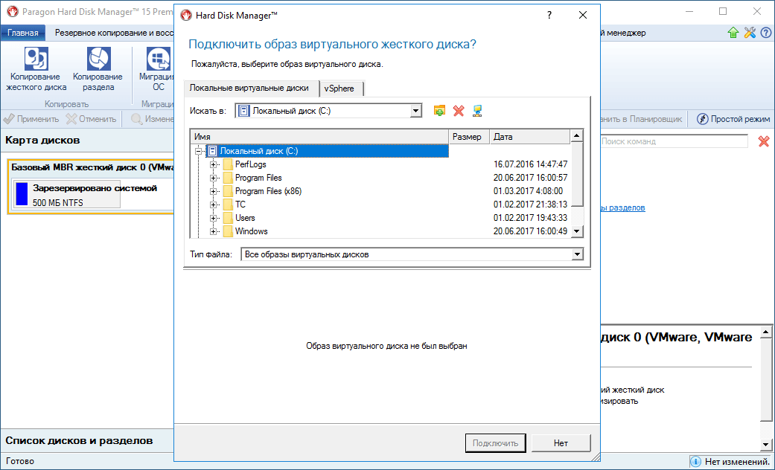
Task: Close the Hard Disk Manager dialog
Action: pyautogui.click(x=583, y=16)
